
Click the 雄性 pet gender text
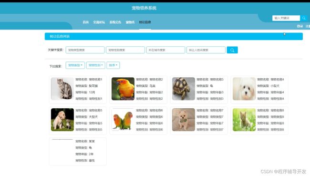point(92,161)
